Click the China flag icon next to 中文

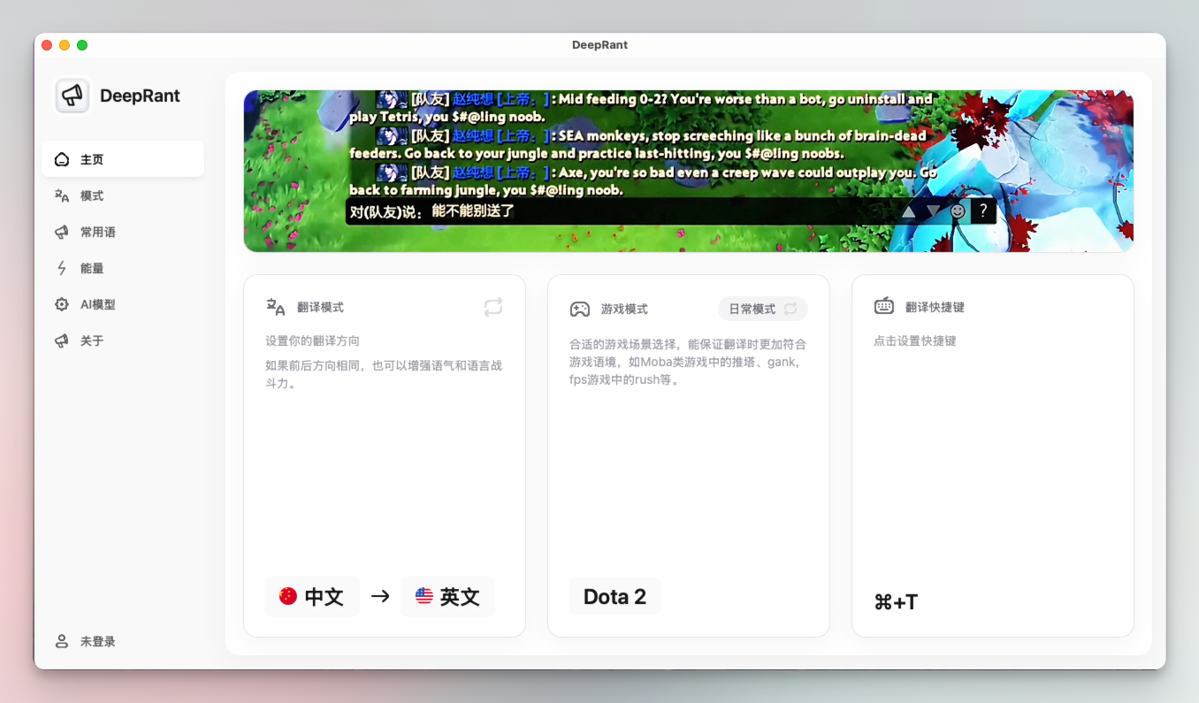(288, 596)
